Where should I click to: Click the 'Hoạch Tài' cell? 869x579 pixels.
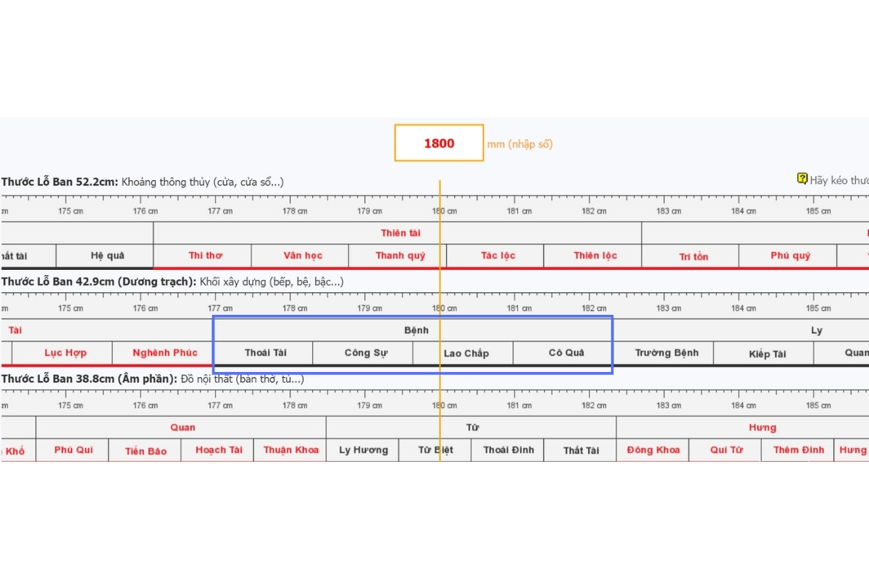(217, 450)
